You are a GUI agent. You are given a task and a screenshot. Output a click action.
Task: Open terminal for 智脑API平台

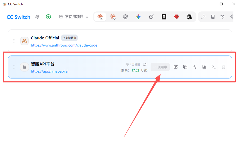point(214,67)
